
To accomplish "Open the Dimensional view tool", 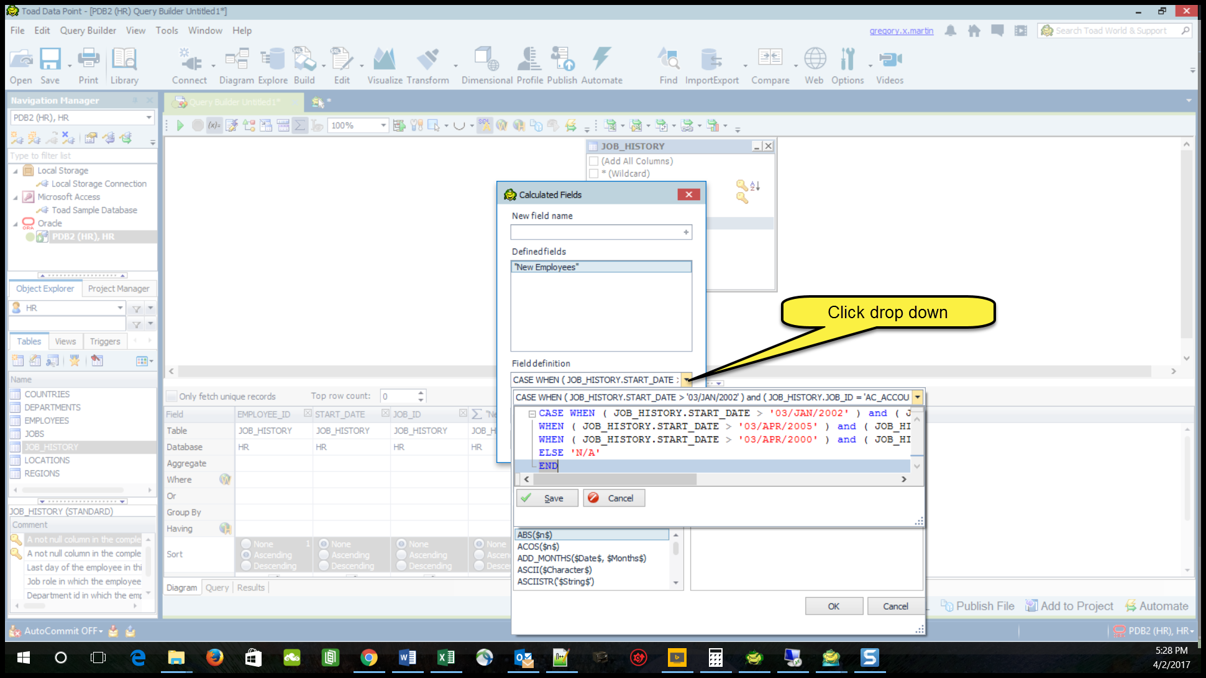I will 487,66.
